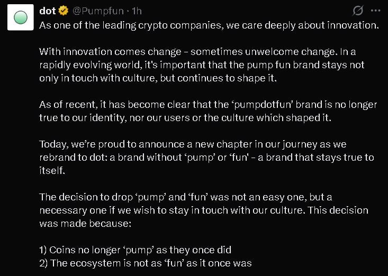Open the gold verified badge details
Screen dimensions: 388x276
(x=64, y=11)
